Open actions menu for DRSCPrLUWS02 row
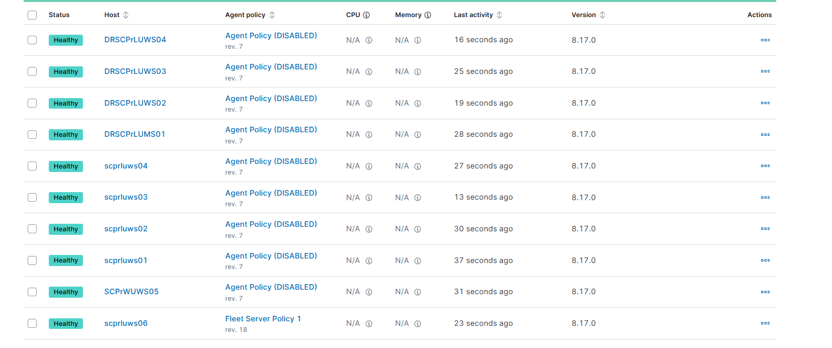 765,103
